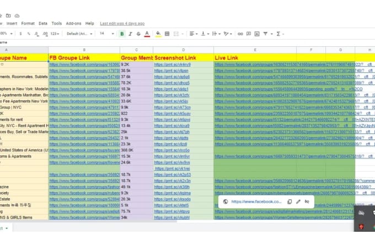Open the fill color picker

[x=158, y=34]
